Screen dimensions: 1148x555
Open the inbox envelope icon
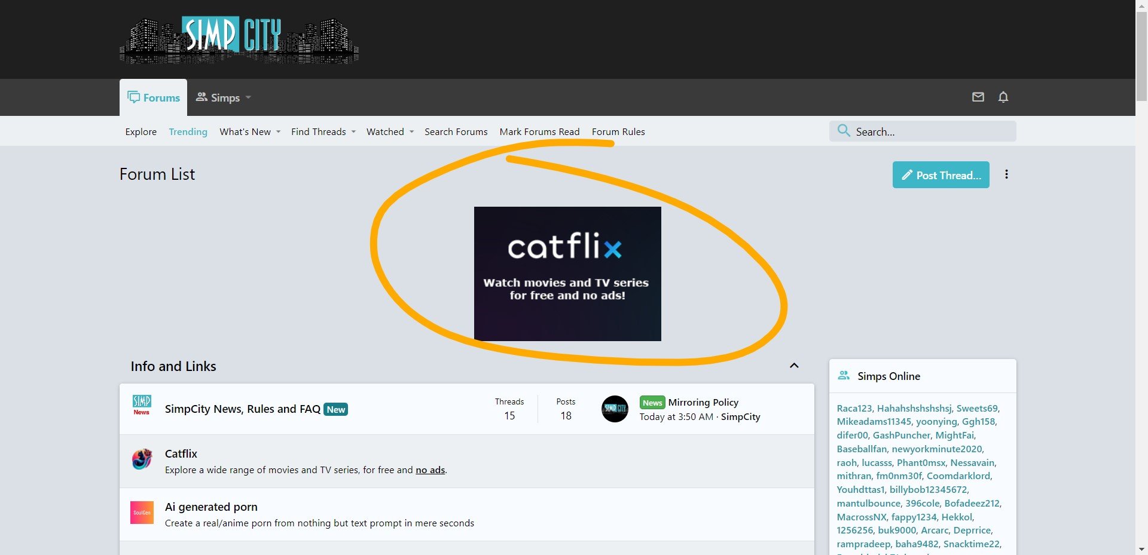click(978, 97)
